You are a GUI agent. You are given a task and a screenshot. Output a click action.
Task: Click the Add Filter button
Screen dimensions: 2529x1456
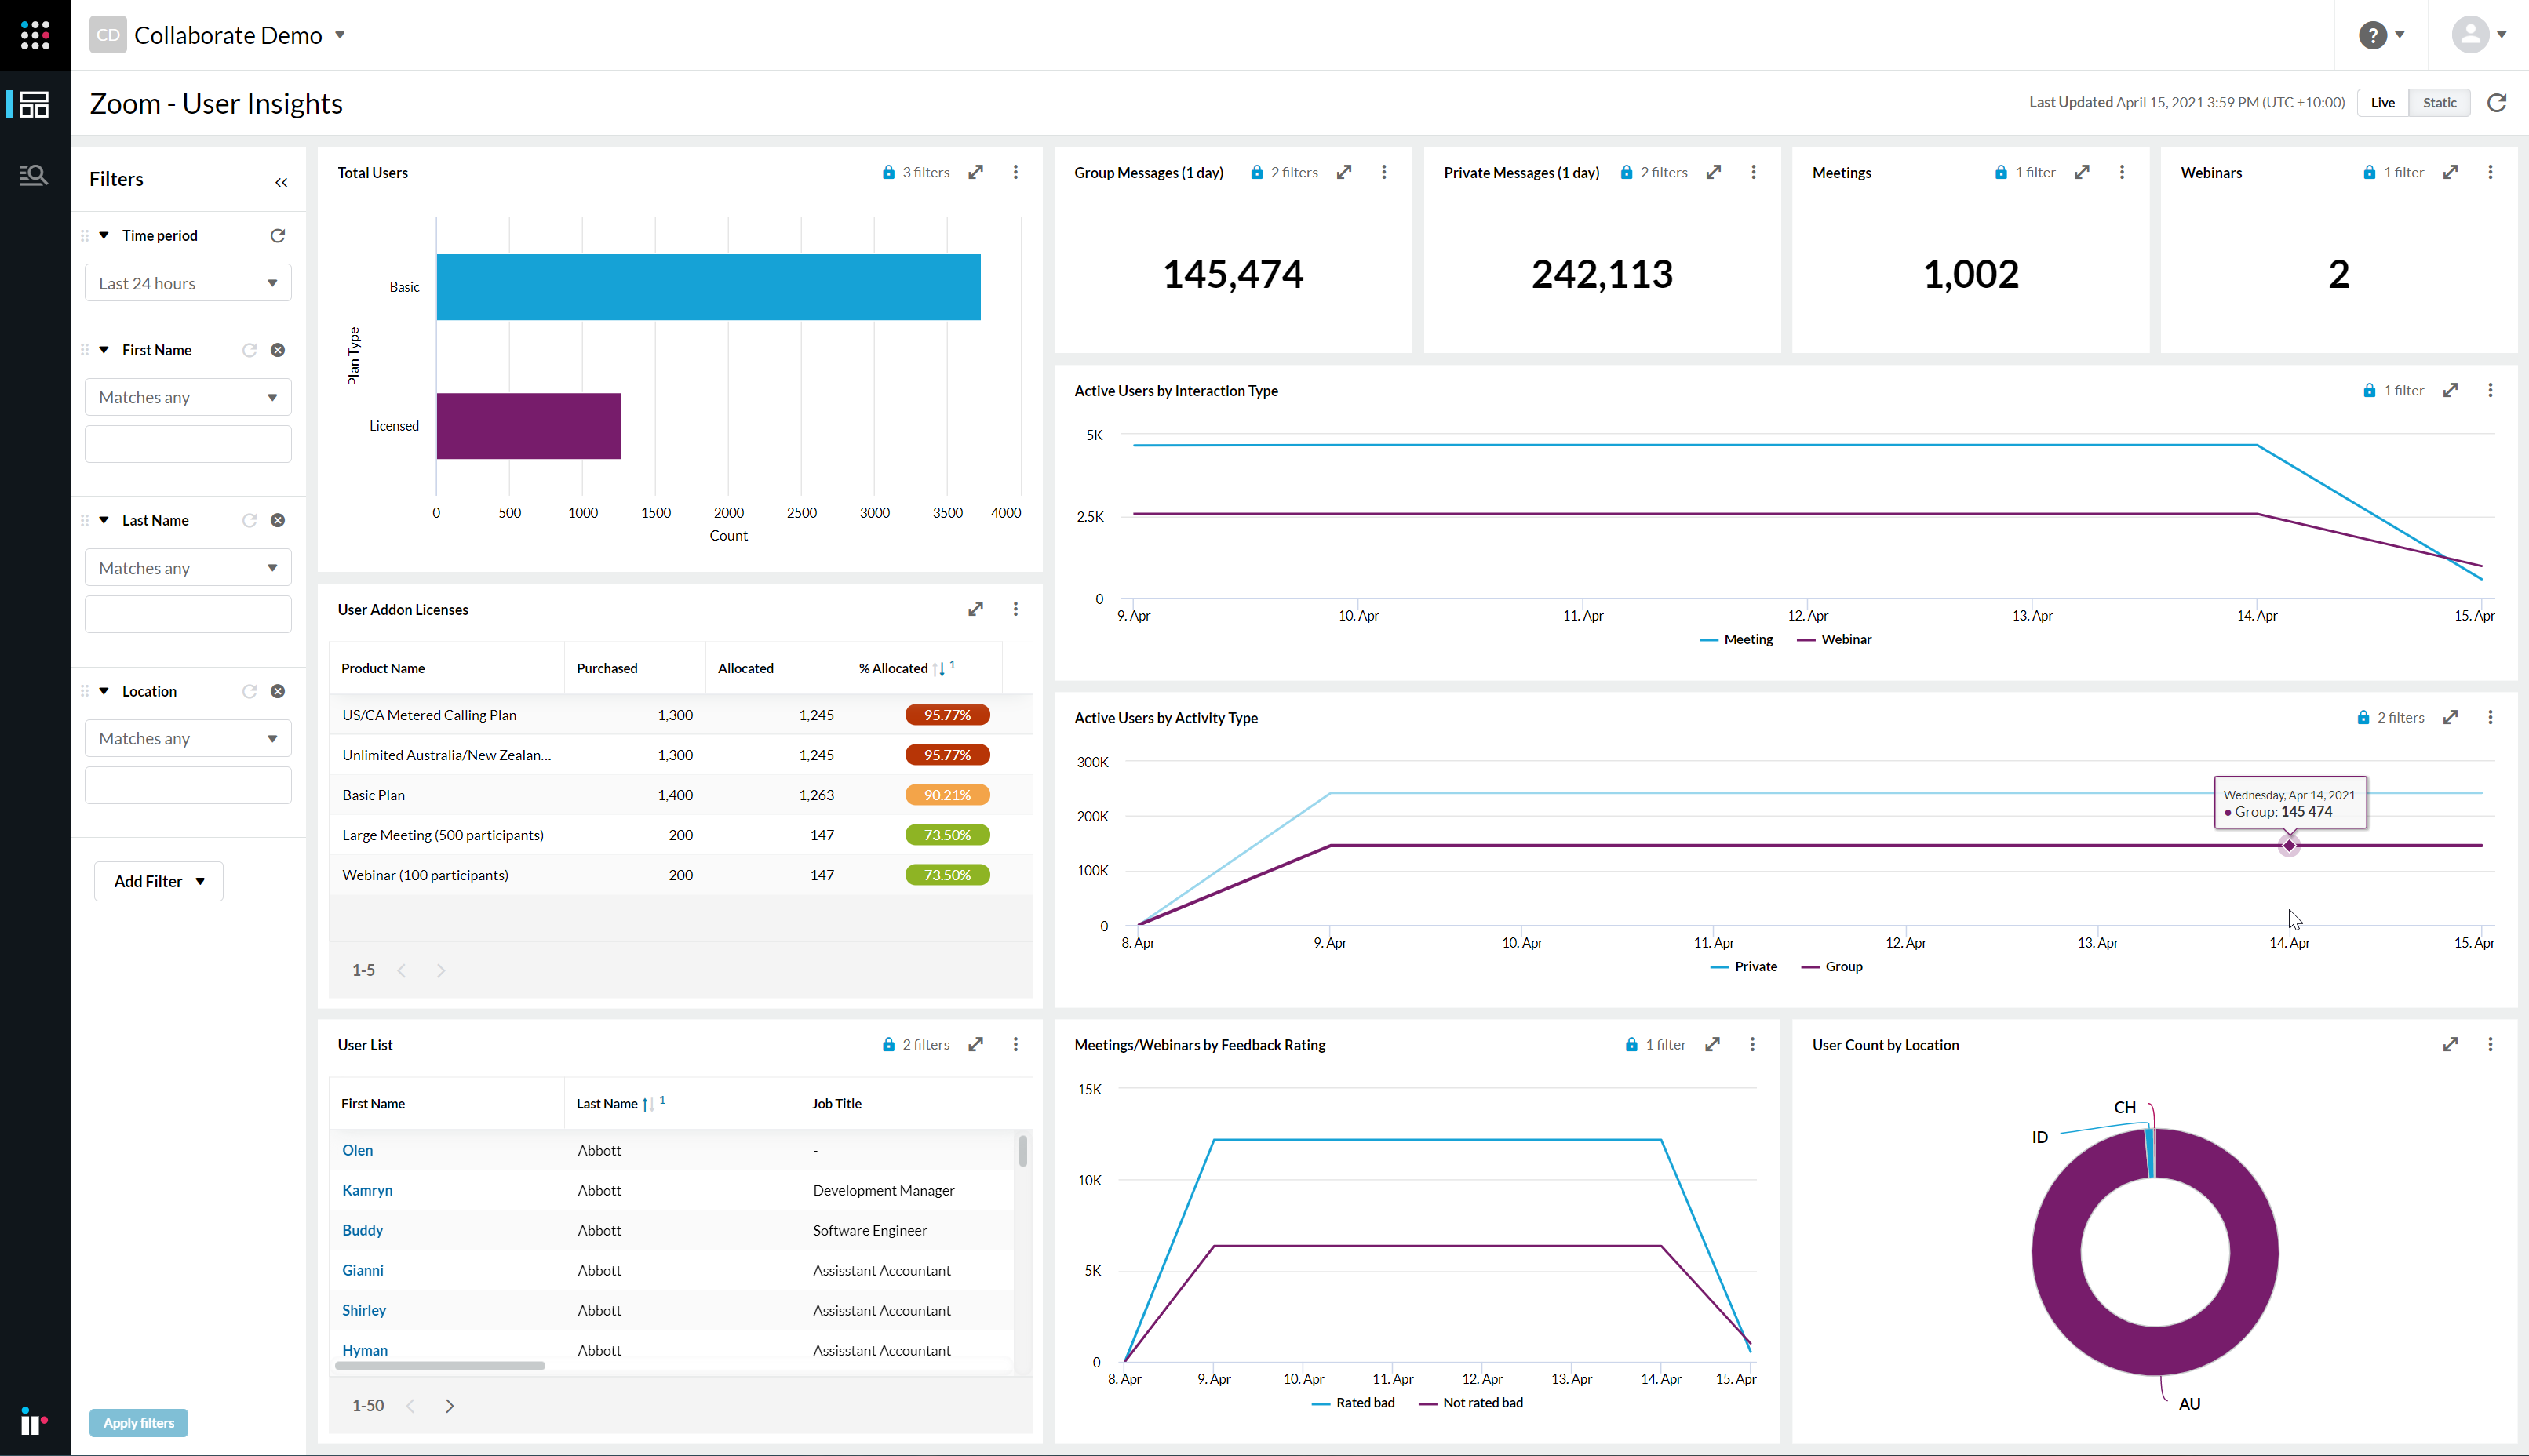(157, 881)
